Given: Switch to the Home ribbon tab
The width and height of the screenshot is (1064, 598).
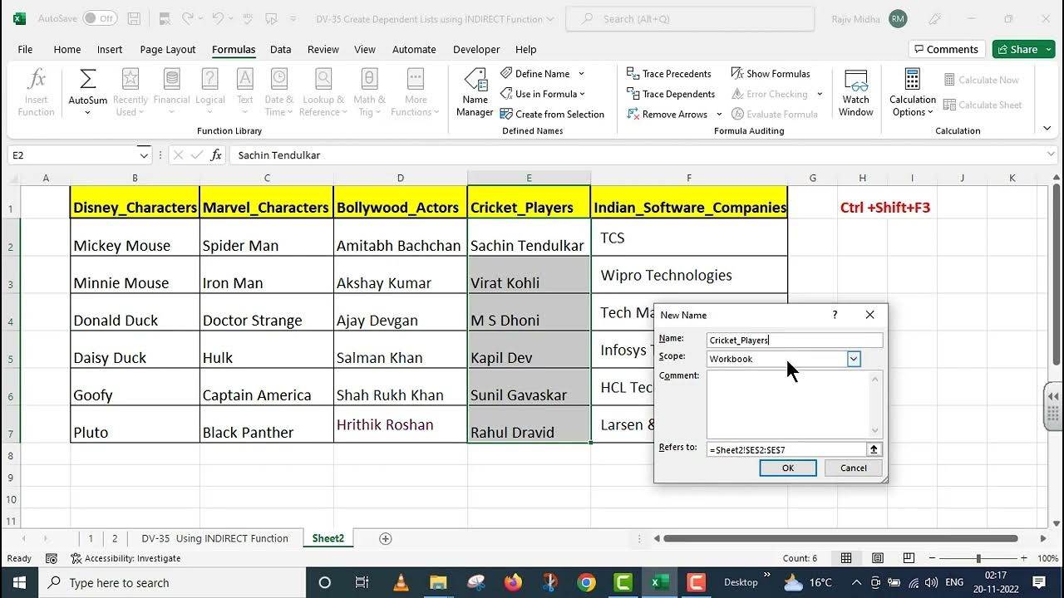Looking at the screenshot, I should coord(67,49).
